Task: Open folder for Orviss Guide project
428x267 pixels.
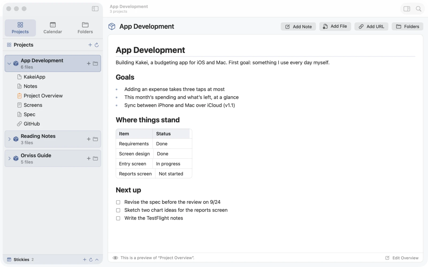Action: click(95, 158)
